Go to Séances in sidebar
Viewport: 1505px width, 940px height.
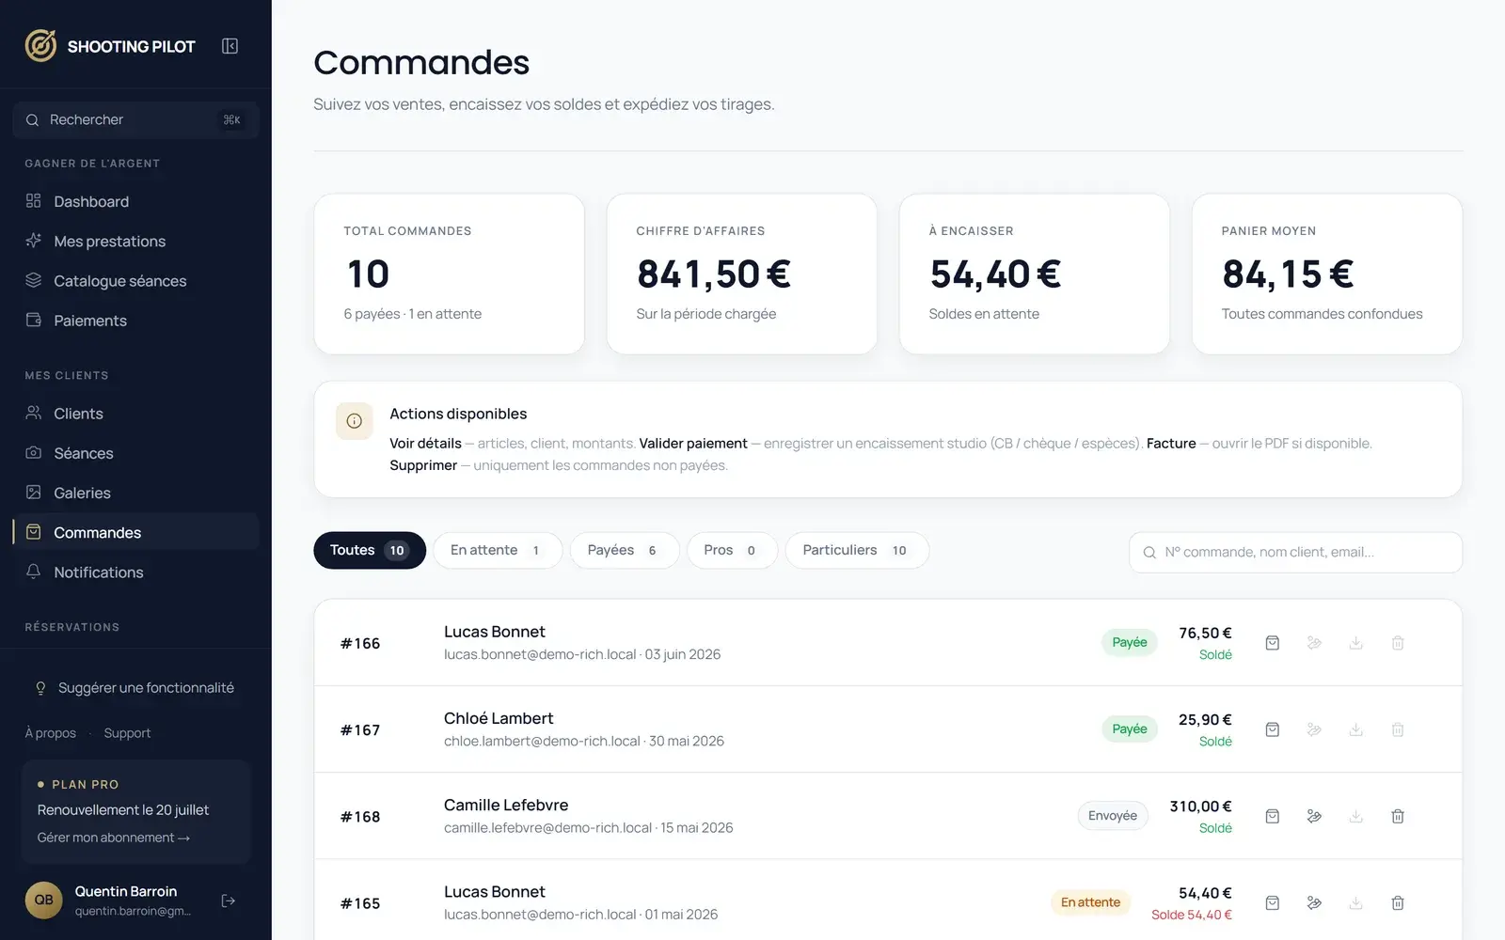click(x=136, y=453)
